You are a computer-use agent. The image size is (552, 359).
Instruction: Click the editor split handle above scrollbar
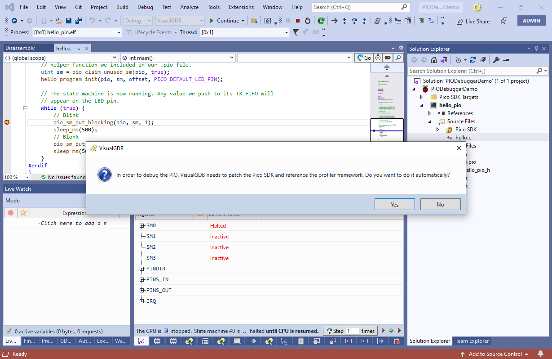click(387, 67)
